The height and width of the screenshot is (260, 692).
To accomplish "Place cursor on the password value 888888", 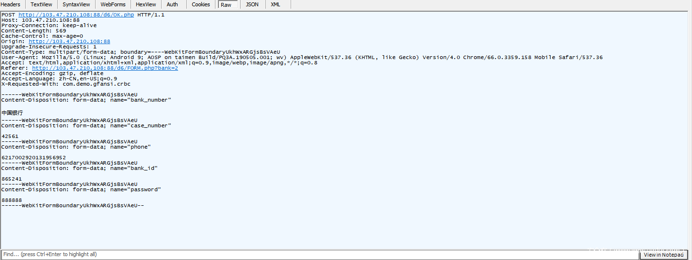I will (12, 200).
